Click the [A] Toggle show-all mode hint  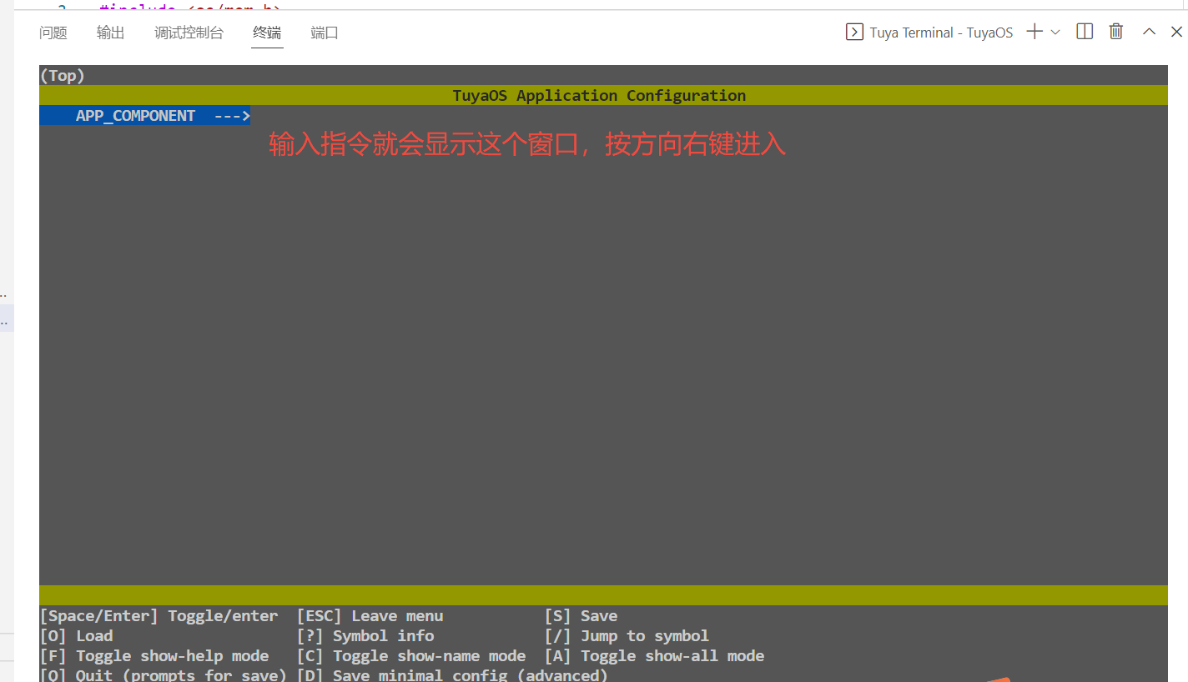pos(654,655)
